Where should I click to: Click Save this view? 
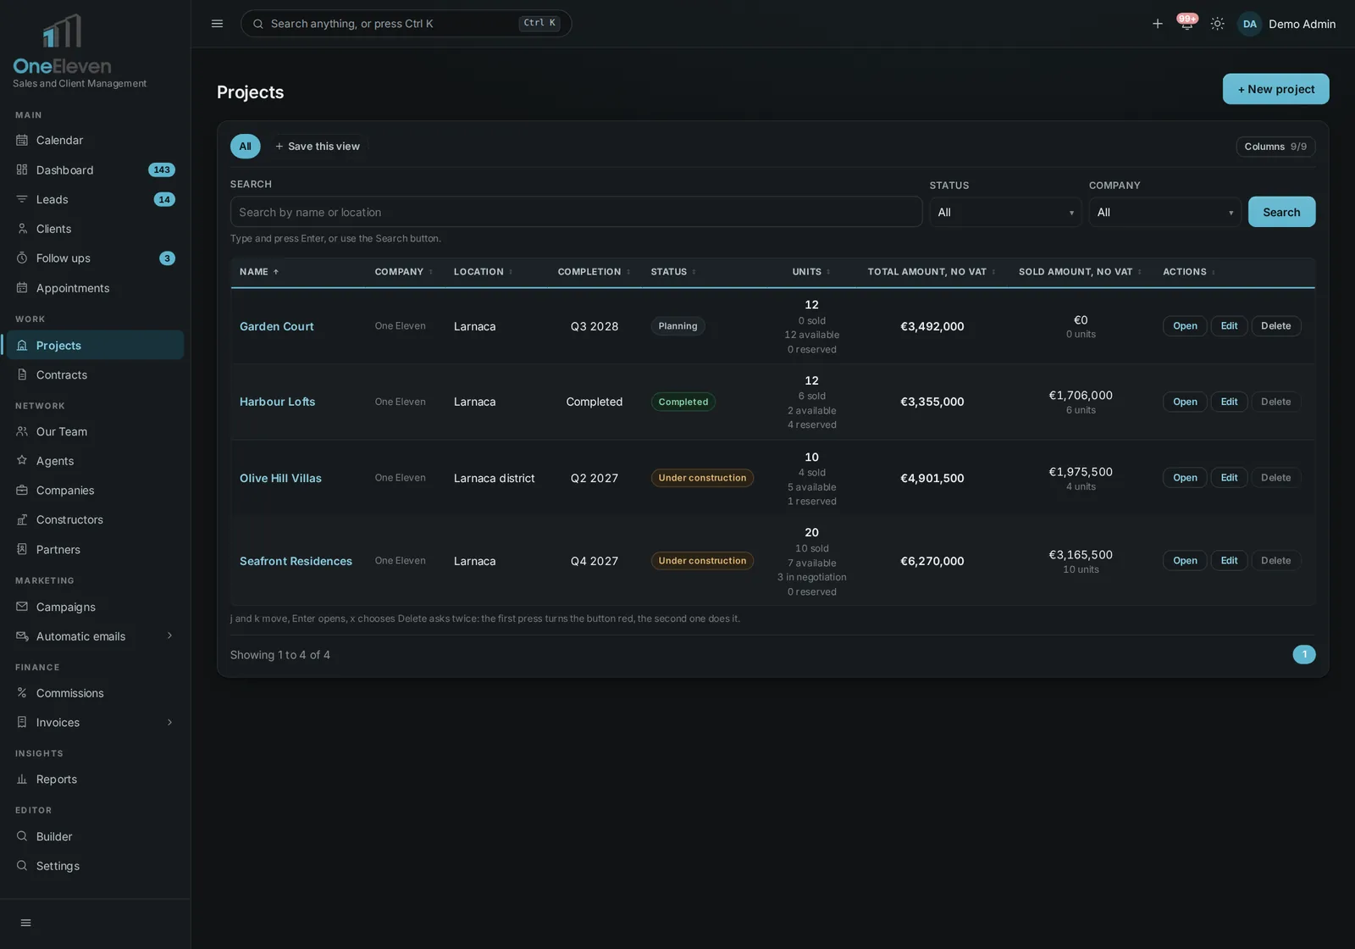(x=318, y=147)
